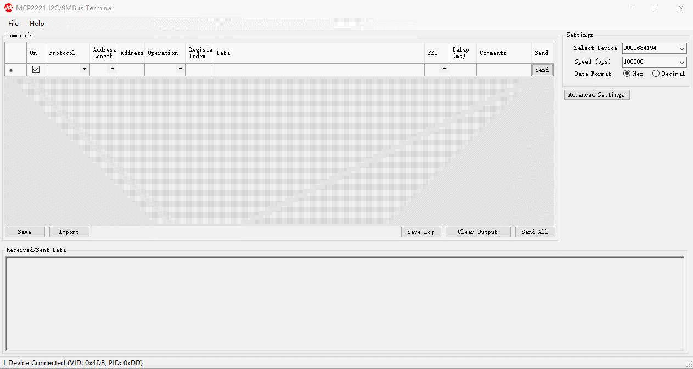This screenshot has width=693, height=369.
Task: Click the new-row asterisk row header
Action: (16, 70)
